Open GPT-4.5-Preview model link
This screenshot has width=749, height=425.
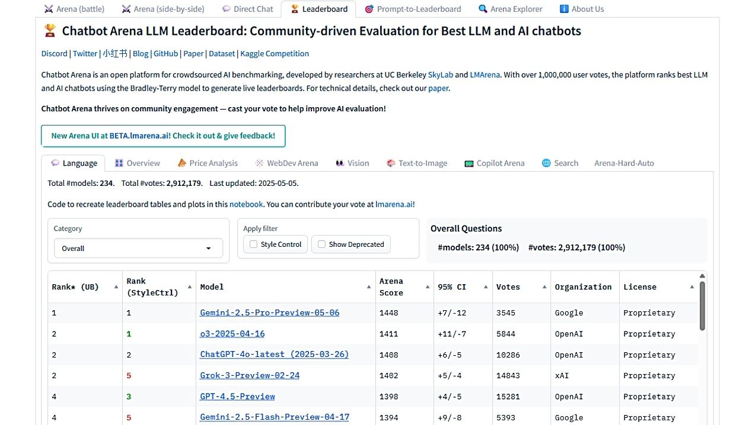pyautogui.click(x=237, y=397)
